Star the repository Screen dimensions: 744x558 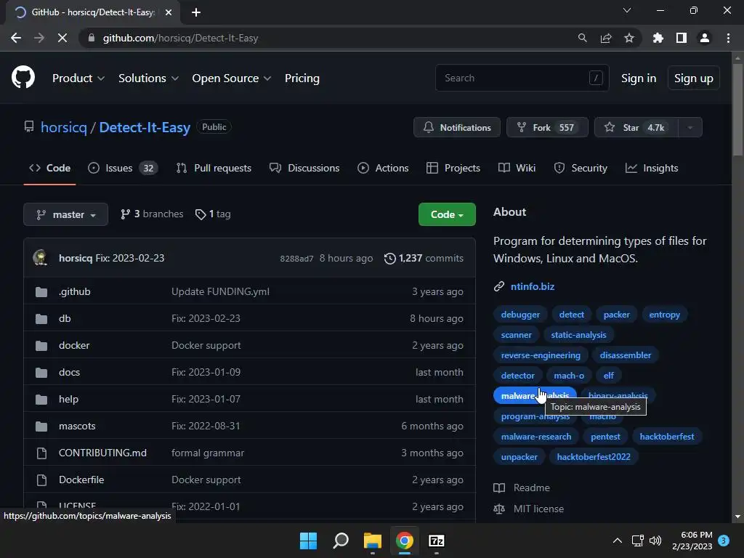point(636,127)
